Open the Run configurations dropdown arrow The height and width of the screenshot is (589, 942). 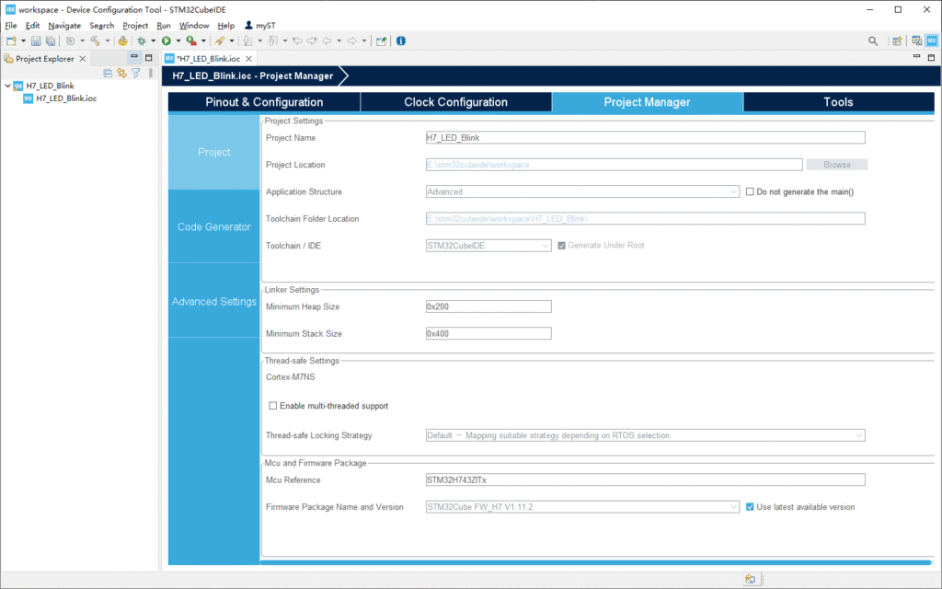[x=178, y=40]
